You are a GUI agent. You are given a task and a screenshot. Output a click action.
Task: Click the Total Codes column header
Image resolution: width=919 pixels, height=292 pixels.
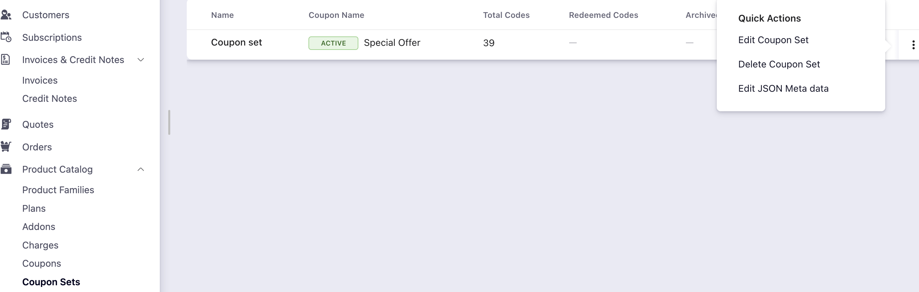506,15
